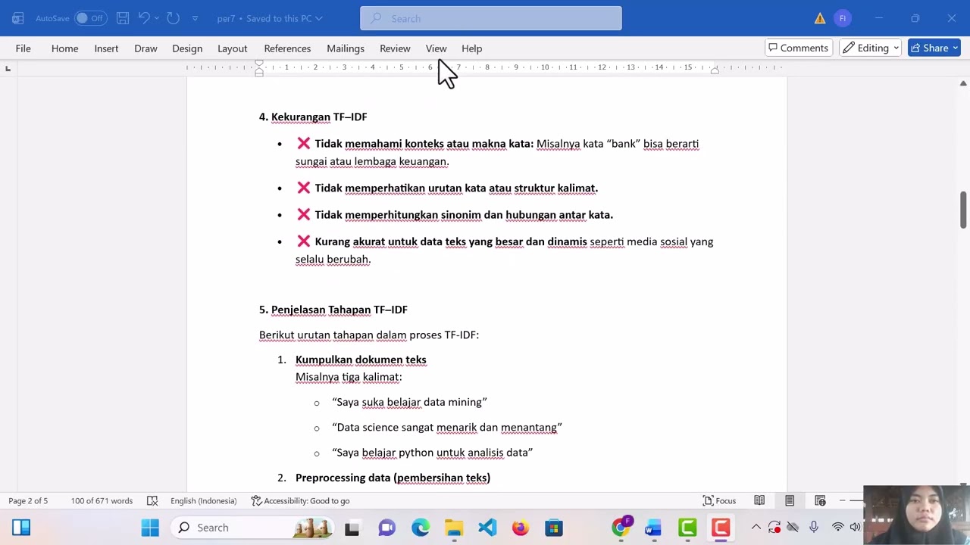The width and height of the screenshot is (970, 545).
Task: Open Visual Studio Code from taskbar
Action: [487, 528]
